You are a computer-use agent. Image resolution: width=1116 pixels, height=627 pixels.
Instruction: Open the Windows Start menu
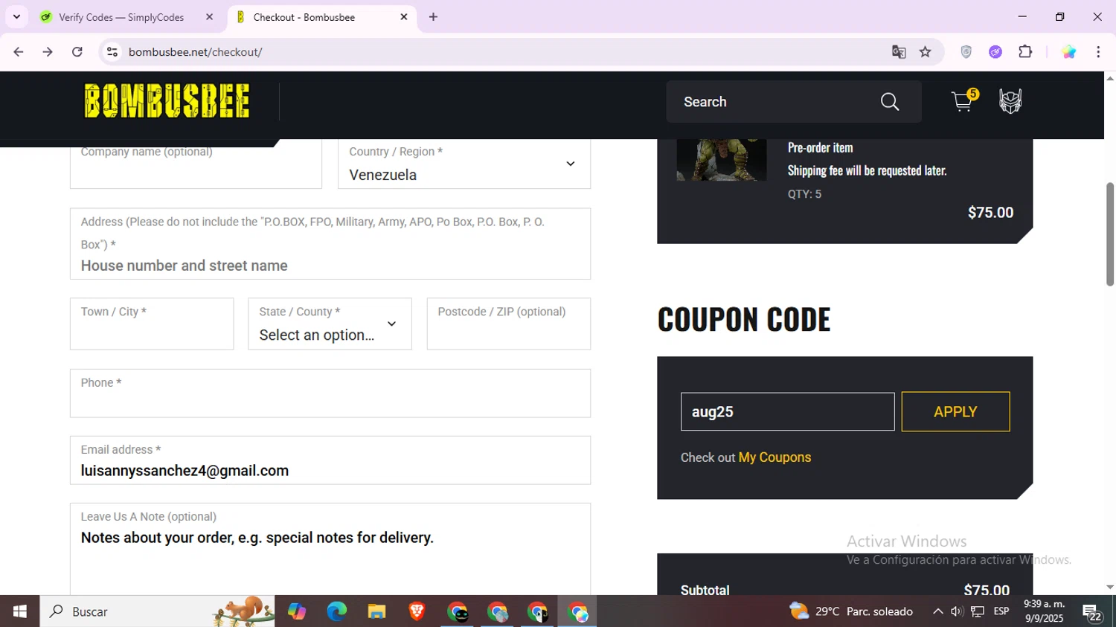coord(19,611)
